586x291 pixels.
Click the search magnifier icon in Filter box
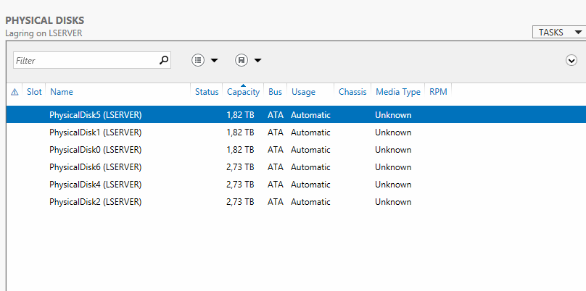164,60
